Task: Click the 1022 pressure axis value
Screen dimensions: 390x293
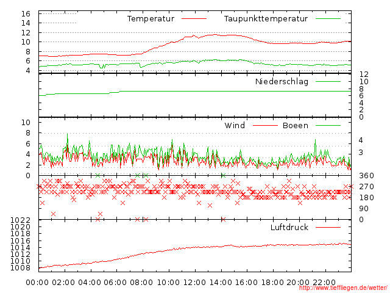Action: pyautogui.click(x=20, y=220)
